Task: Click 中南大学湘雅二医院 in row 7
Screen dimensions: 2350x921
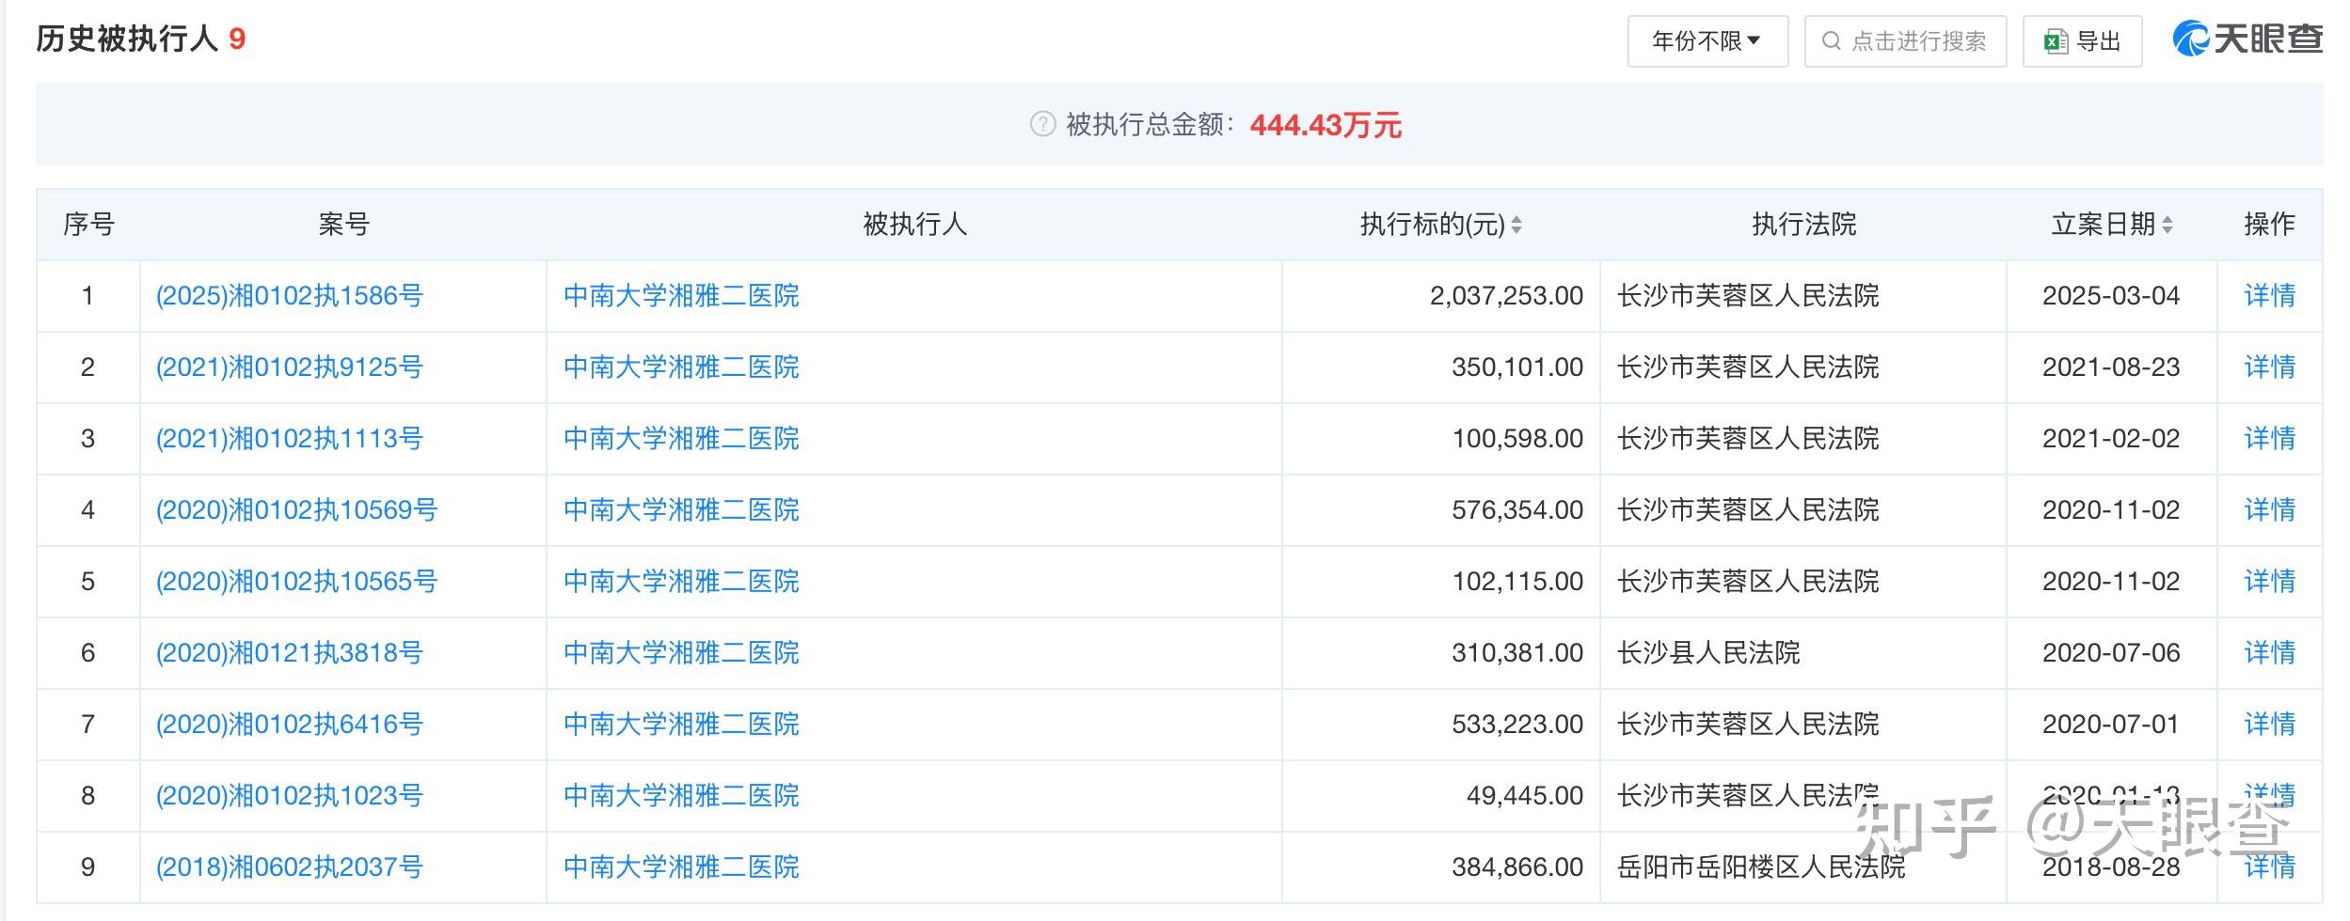Action: (x=681, y=725)
